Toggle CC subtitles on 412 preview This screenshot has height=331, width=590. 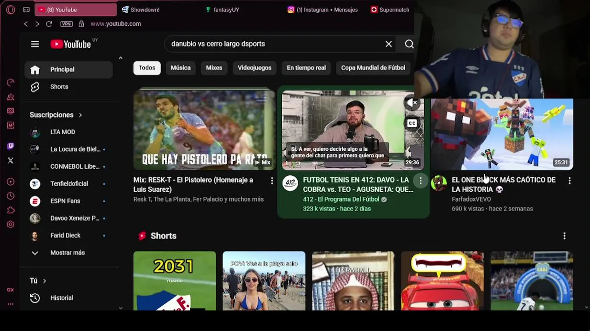412,123
